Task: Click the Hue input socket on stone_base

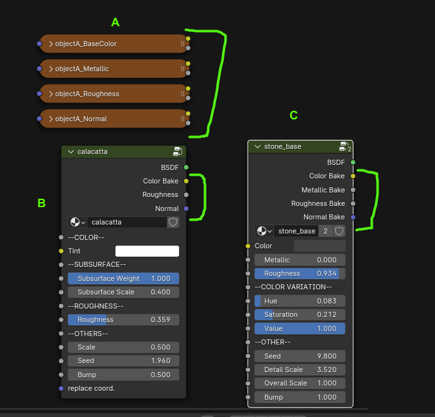Action: click(248, 301)
